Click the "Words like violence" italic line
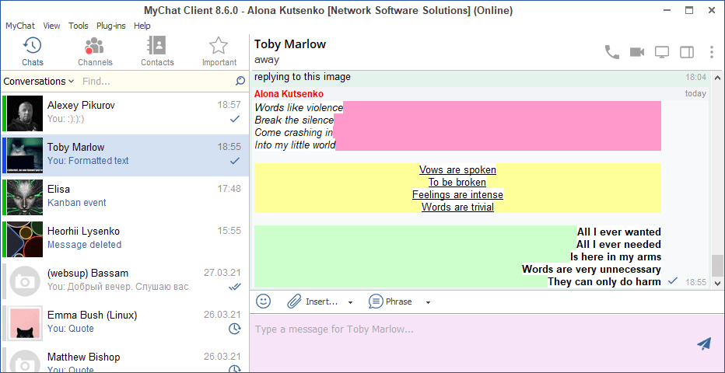The width and height of the screenshot is (725, 373). [x=299, y=107]
